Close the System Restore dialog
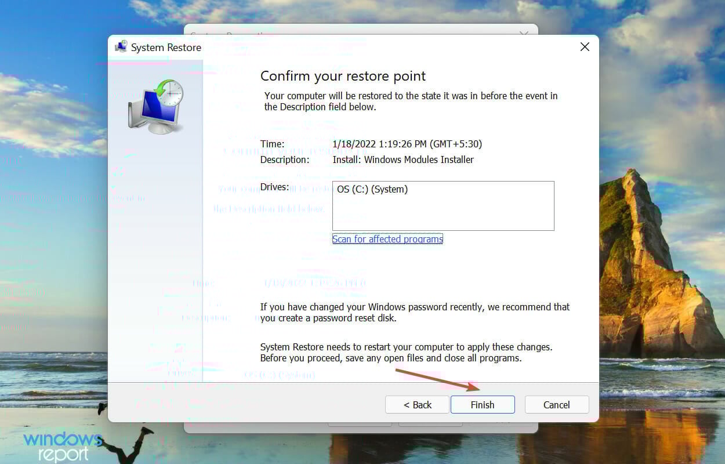Screen dimensions: 725x464 (x=585, y=47)
